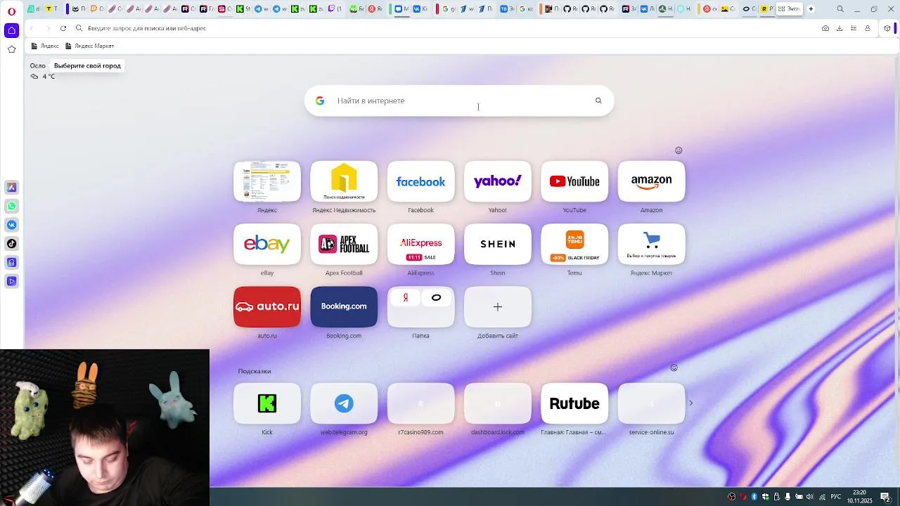Open the profile account icon in toolbar

[868, 28]
